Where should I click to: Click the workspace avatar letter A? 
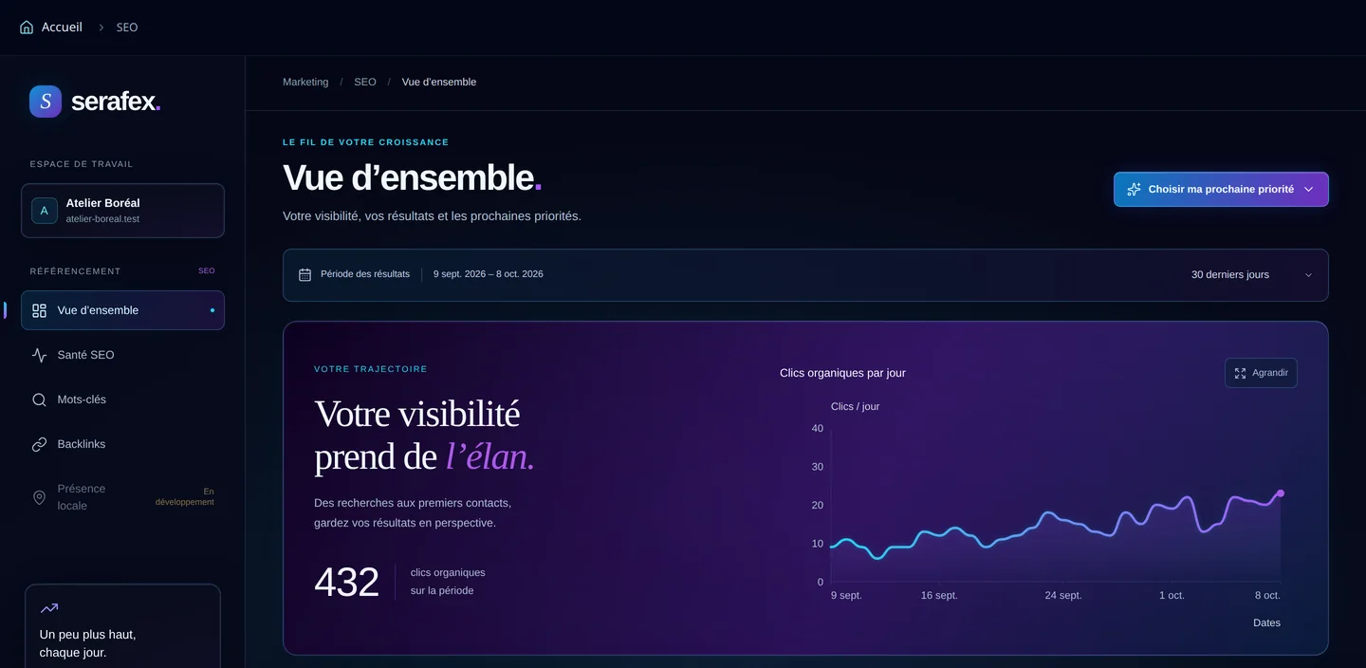coord(45,211)
